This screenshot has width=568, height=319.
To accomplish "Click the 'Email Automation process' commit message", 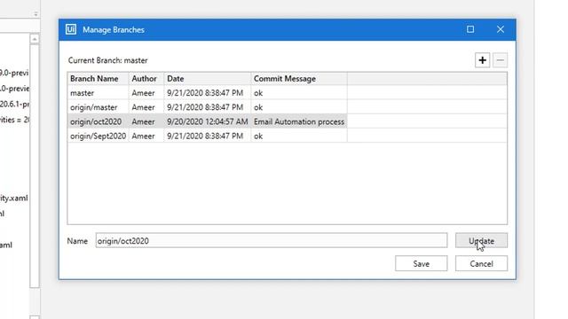I will [x=299, y=121].
